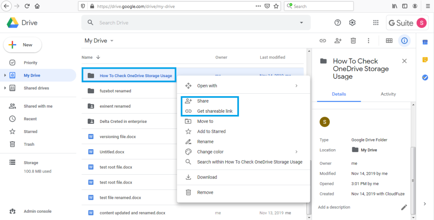This screenshot has height=220, width=434.
Task: Click the browser back button
Action: coord(6,6)
